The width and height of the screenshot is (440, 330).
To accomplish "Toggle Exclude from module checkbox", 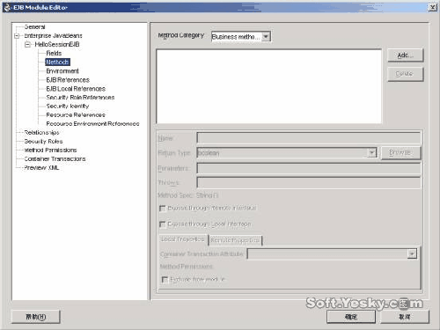I will pos(165,280).
